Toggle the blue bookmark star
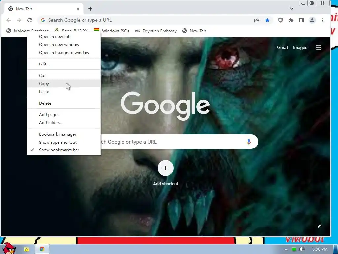The image size is (338, 254). pos(267,20)
